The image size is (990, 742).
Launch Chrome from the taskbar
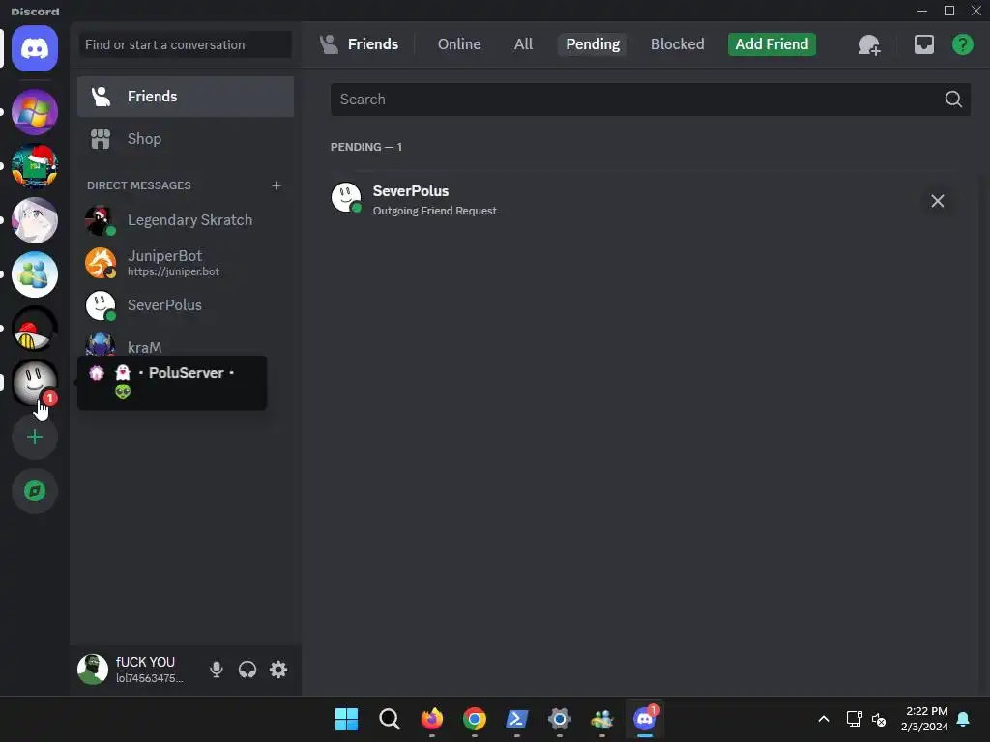coord(474,719)
